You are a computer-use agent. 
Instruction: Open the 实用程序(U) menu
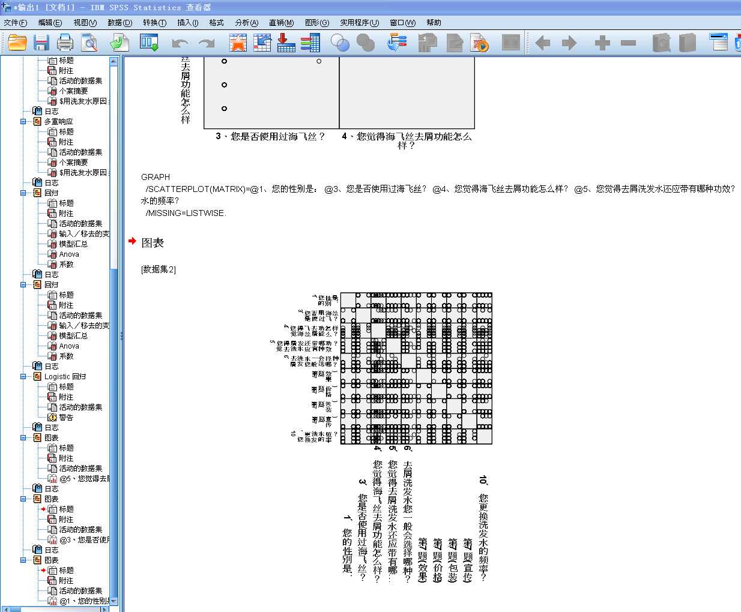pyautogui.click(x=359, y=23)
